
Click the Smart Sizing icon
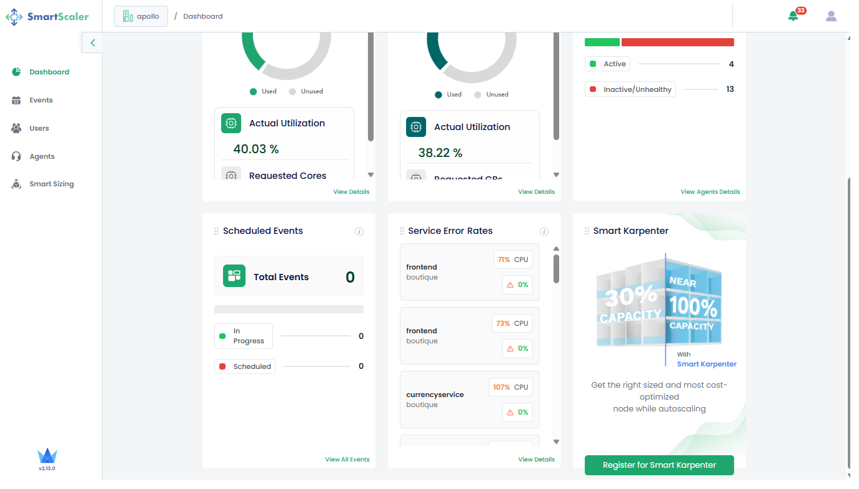[16, 184]
